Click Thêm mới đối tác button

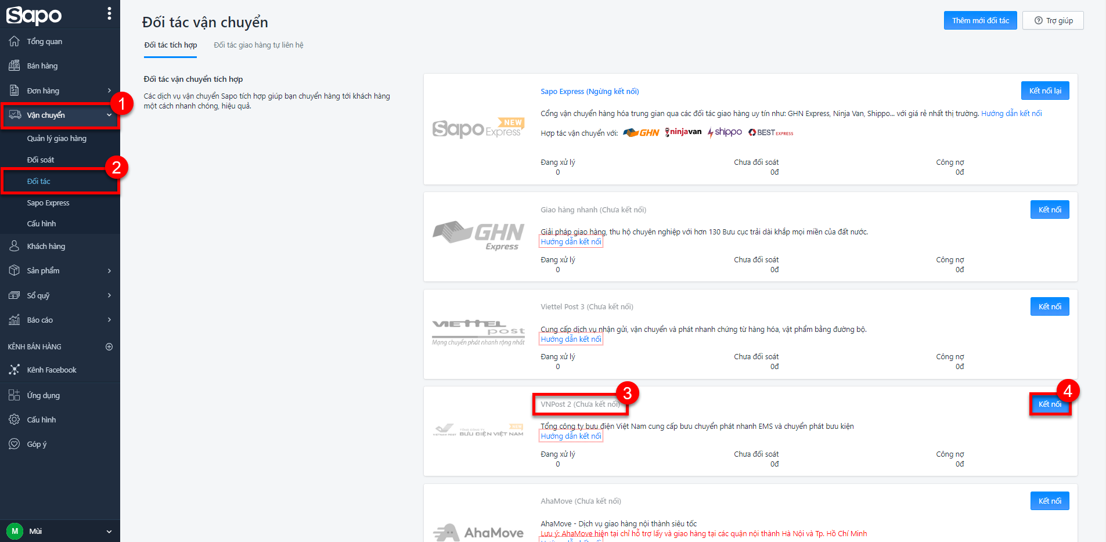point(980,20)
